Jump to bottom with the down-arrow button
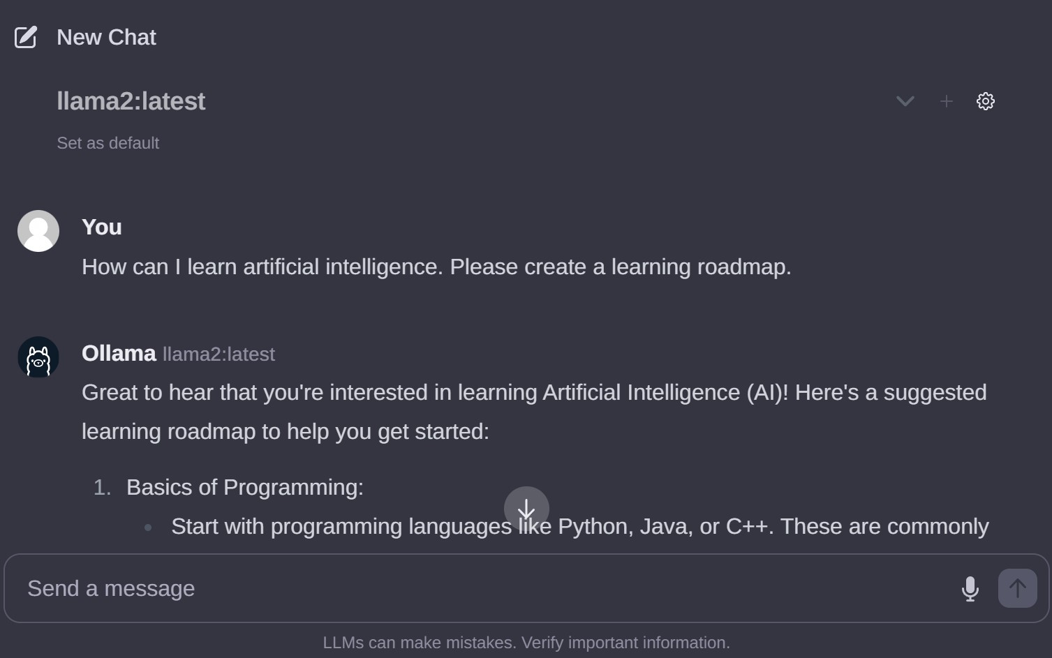 click(526, 509)
